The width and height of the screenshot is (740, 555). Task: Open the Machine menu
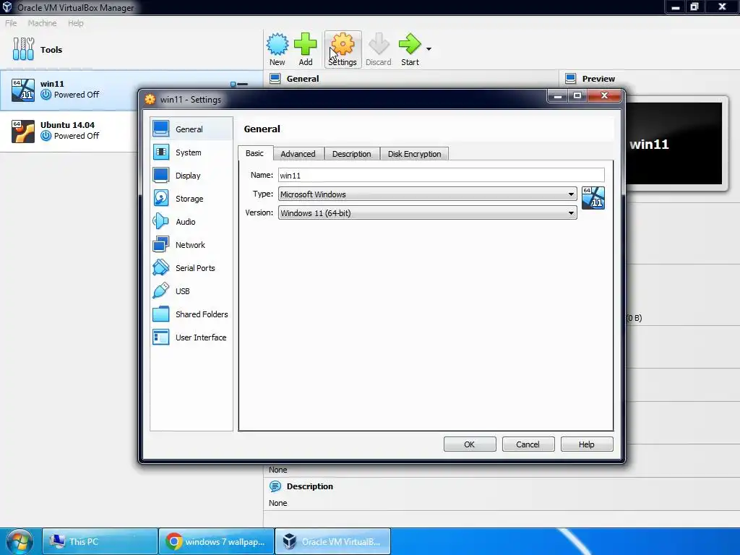pos(42,23)
